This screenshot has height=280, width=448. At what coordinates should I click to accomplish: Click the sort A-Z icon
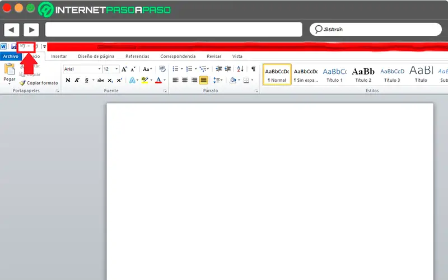click(240, 69)
